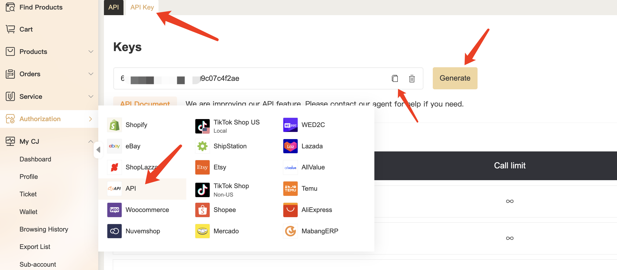Click the CJ API logo icon
Image resolution: width=617 pixels, height=270 pixels.
(x=114, y=189)
